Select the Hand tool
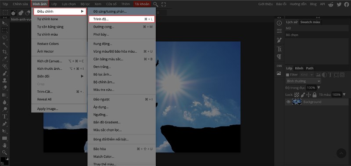This screenshot has height=166, width=351. pos(5,145)
